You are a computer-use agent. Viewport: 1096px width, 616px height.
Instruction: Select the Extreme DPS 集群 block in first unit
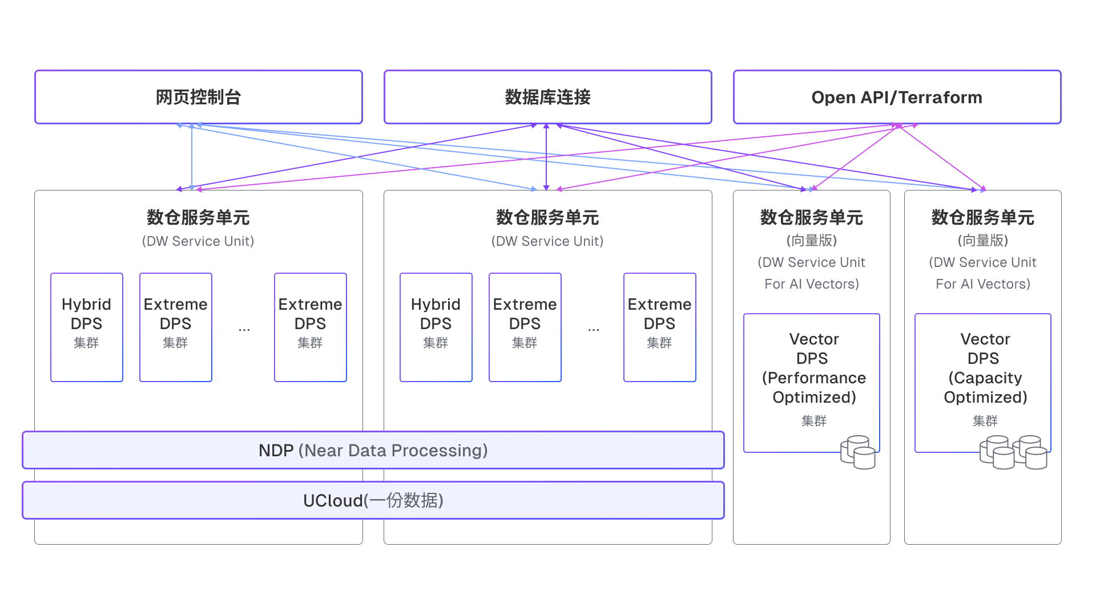175,327
